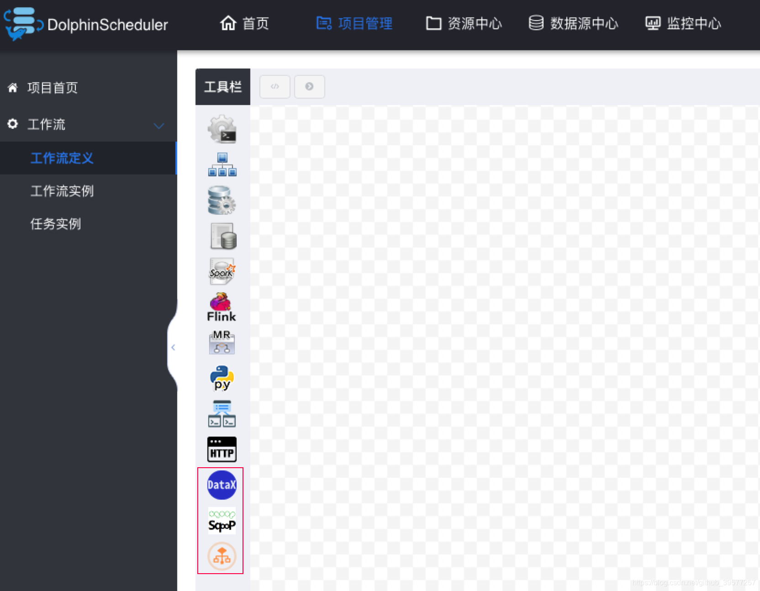Select the Dependent task icon
760x591 pixels.
coord(222,413)
